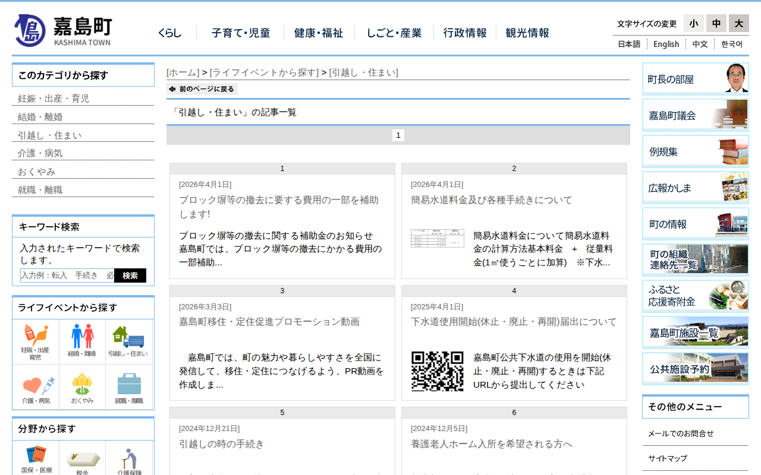Open the くらし navigation menu
Viewport: 761px width, 475px height.
tap(170, 33)
